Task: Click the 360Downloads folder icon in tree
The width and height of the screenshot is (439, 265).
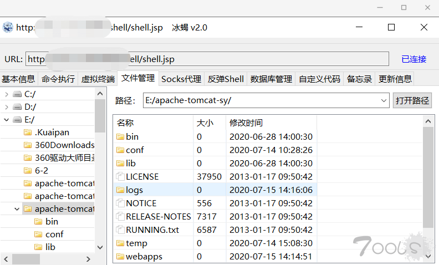Action: (28, 145)
